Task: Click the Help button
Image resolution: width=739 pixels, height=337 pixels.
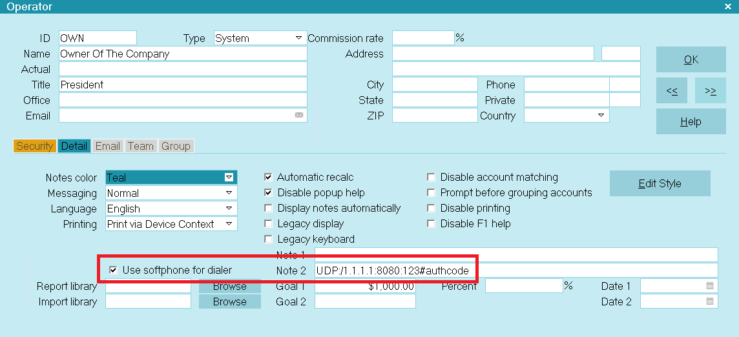Action: pyautogui.click(x=691, y=121)
